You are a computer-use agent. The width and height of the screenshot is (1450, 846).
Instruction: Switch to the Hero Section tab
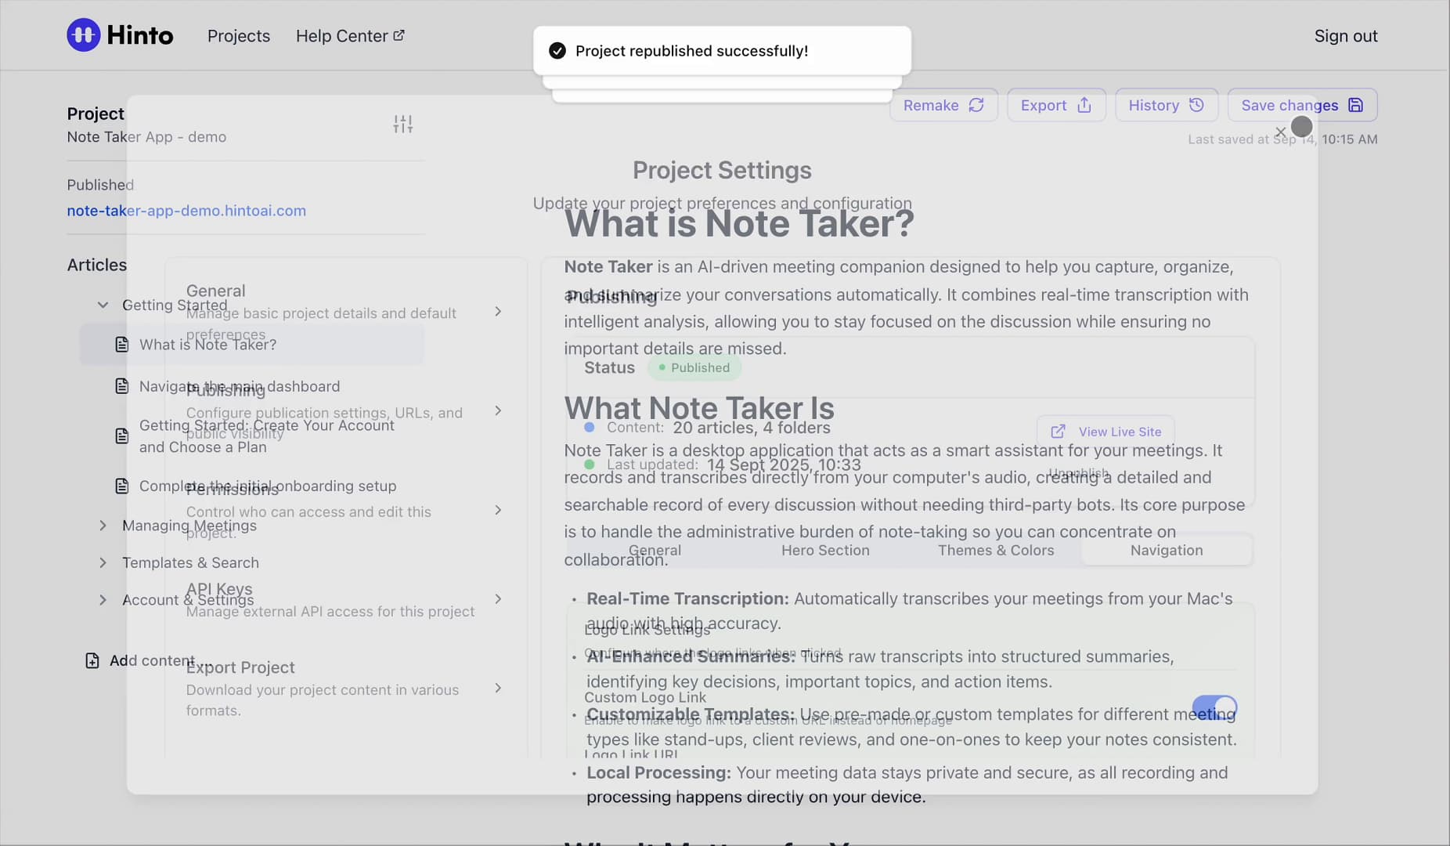point(825,550)
